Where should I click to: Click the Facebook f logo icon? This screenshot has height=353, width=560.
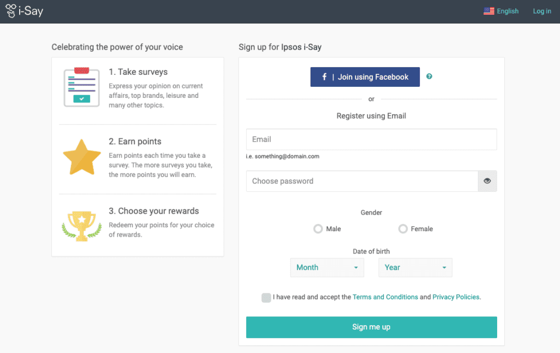pos(324,77)
